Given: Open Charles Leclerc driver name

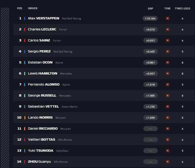Looking at the screenshot, I should [42, 29].
